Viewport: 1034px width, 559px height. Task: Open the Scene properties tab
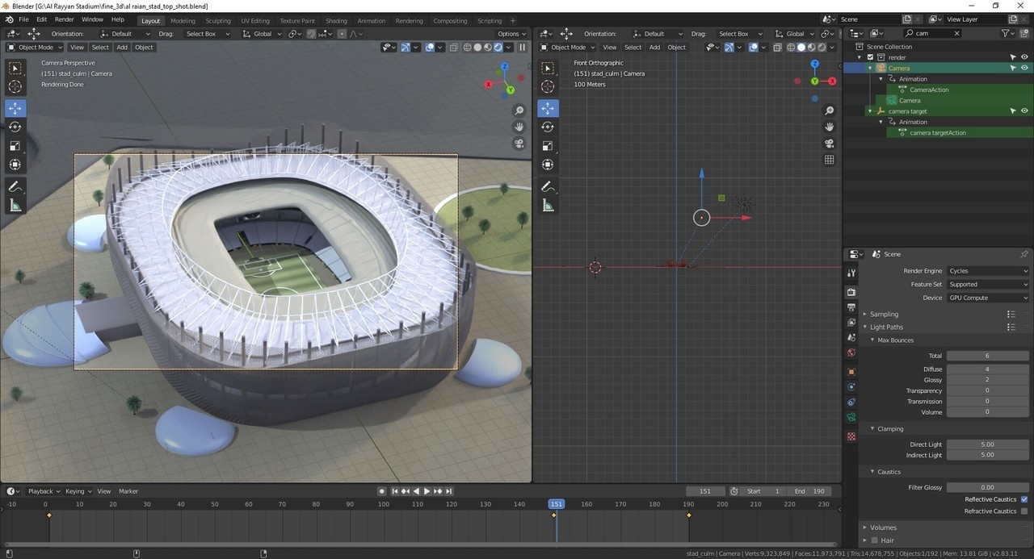pos(851,338)
